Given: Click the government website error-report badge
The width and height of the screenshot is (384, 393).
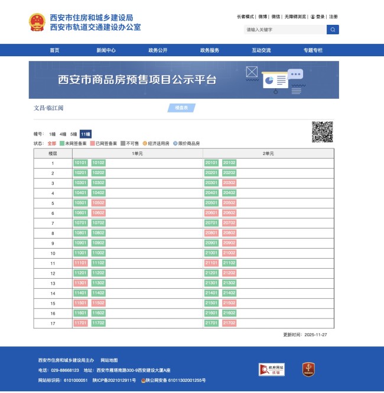Looking at the screenshot, I should [x=271, y=369].
